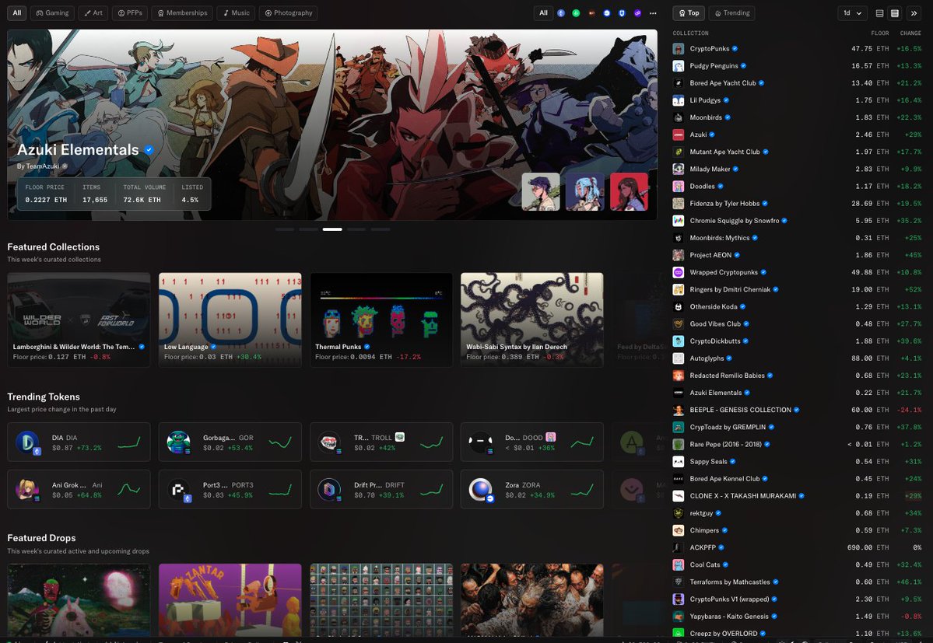The height and width of the screenshot is (643, 933).
Task: Open the BEEPLE - GENESIS COLLECTION row
Action: click(x=798, y=410)
